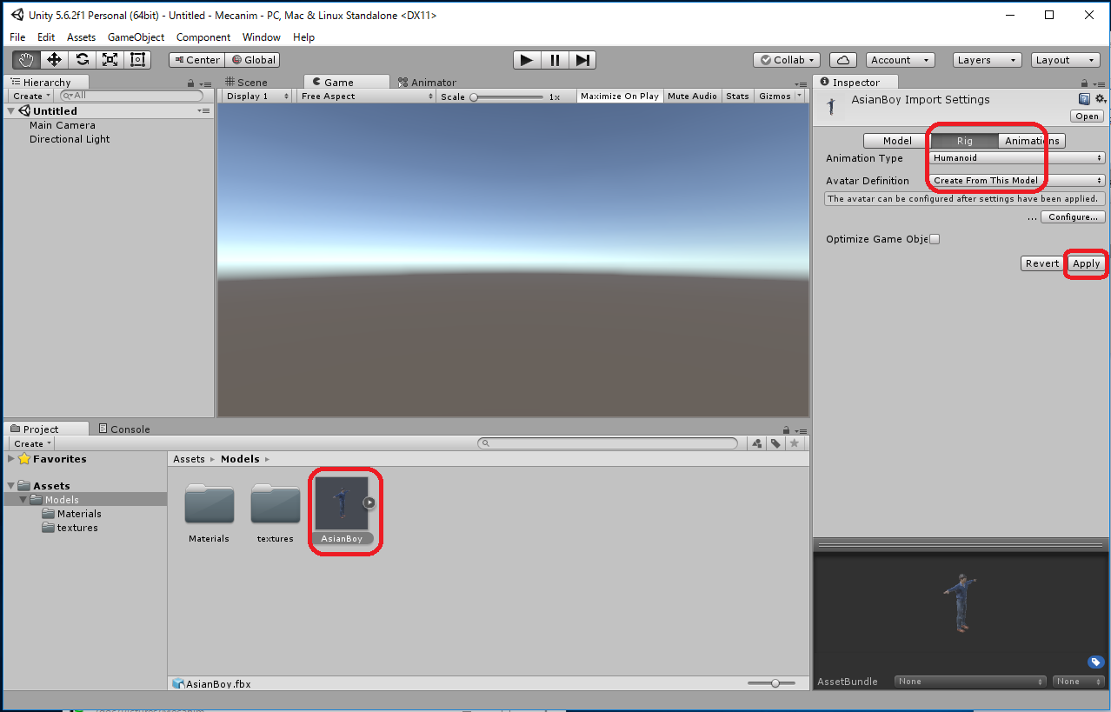Select the Scale tool

(110, 60)
